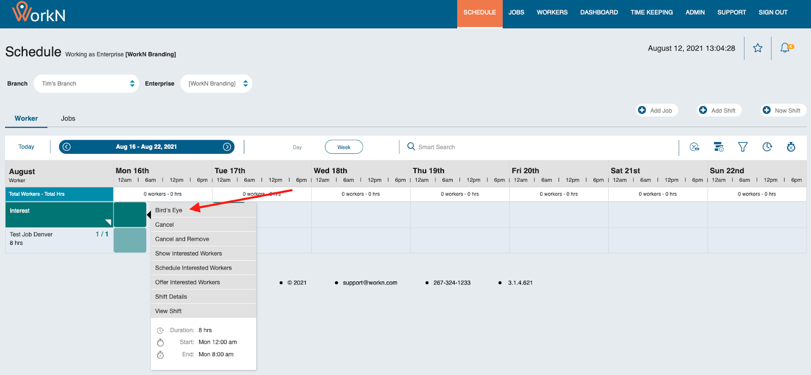
Task: Click the favorites star icon
Action: click(758, 48)
